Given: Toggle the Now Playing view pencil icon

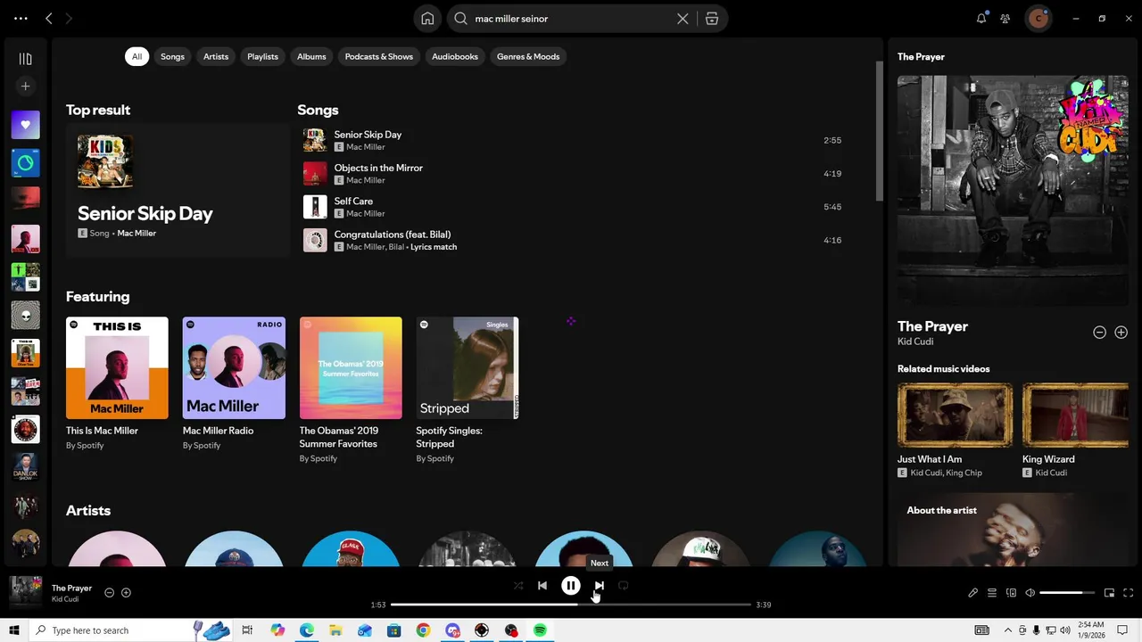Looking at the screenshot, I should pyautogui.click(x=973, y=593).
